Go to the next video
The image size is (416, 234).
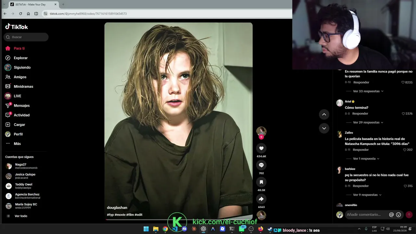(x=324, y=128)
